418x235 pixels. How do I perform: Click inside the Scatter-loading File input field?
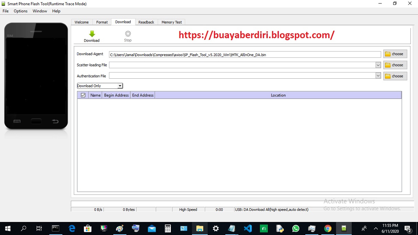241,65
